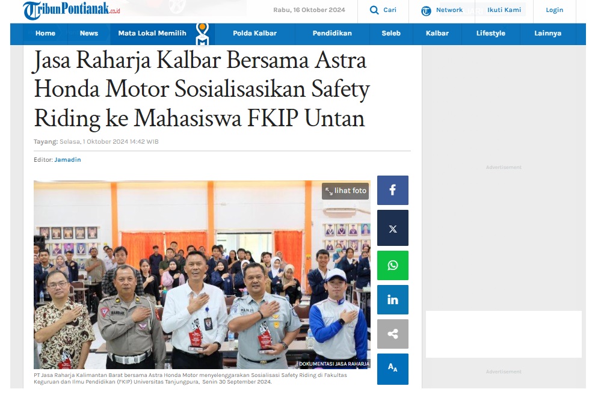Share article on Facebook

click(x=392, y=190)
